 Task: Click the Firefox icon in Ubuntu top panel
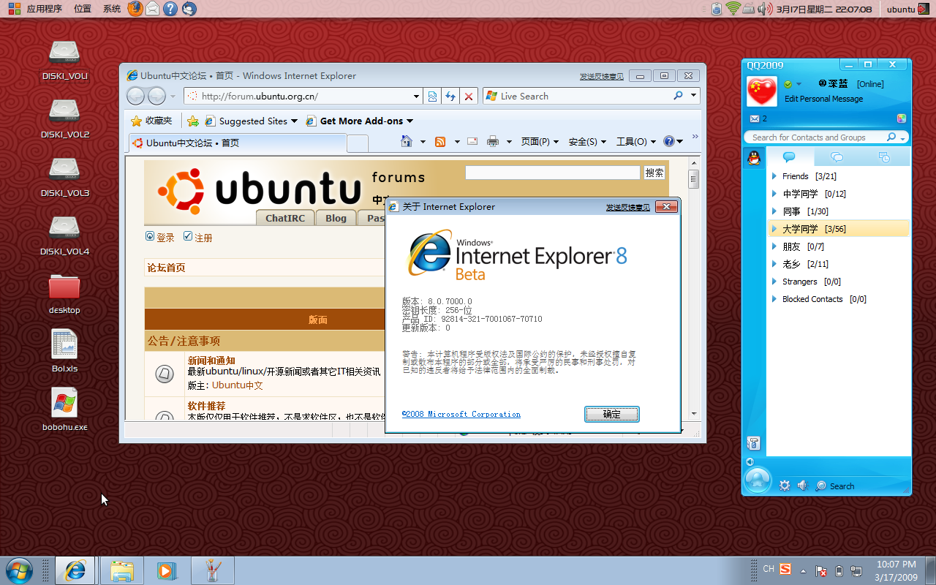pos(135,9)
